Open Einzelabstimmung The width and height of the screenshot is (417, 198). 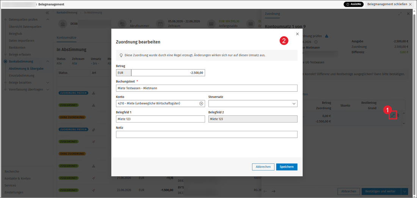[x=22, y=75]
